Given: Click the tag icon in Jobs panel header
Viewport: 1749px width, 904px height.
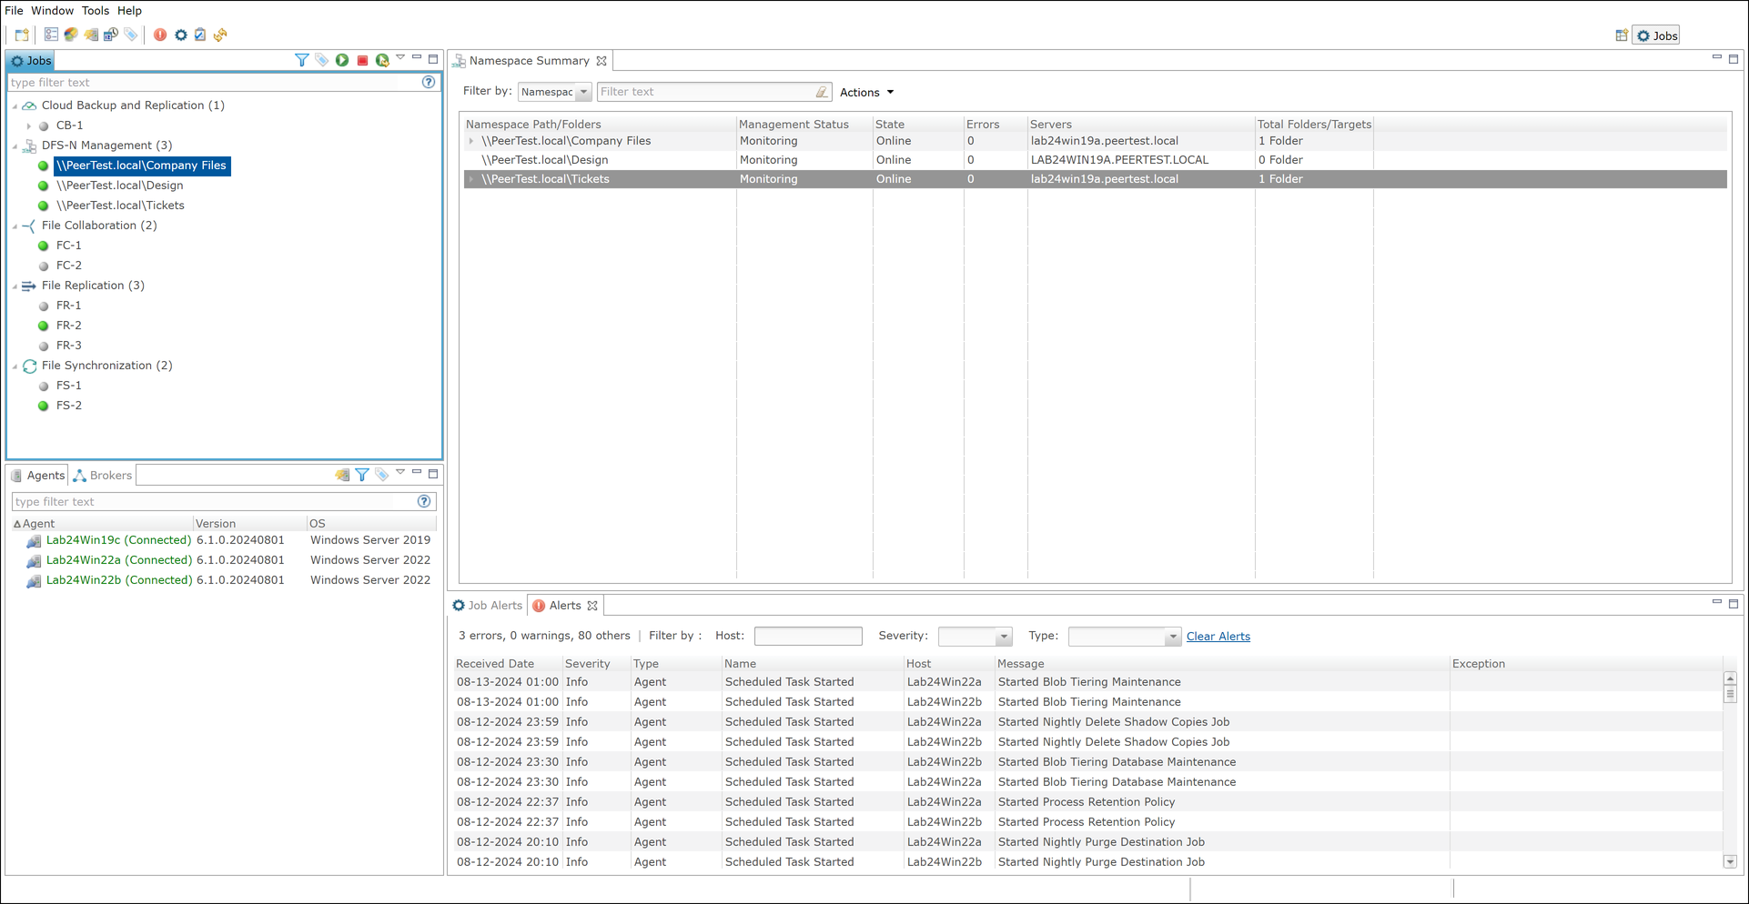Looking at the screenshot, I should pos(322,60).
